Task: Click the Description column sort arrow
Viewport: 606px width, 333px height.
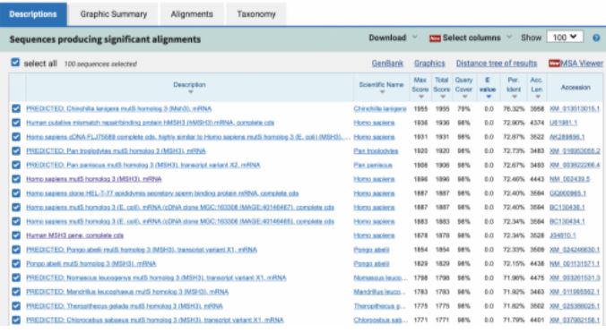Action: click(x=190, y=92)
